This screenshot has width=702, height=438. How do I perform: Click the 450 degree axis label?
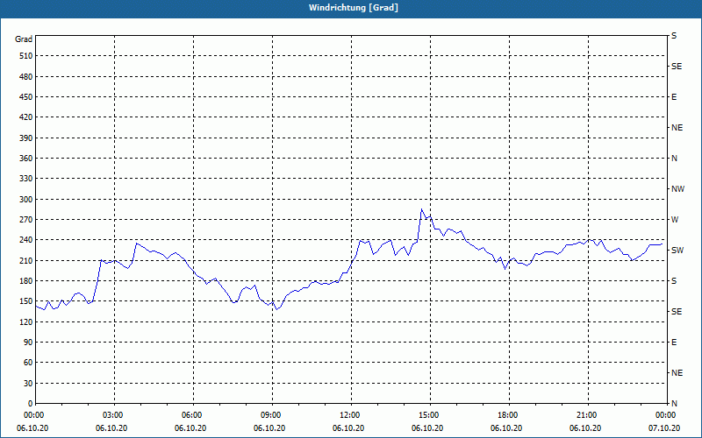click(26, 97)
